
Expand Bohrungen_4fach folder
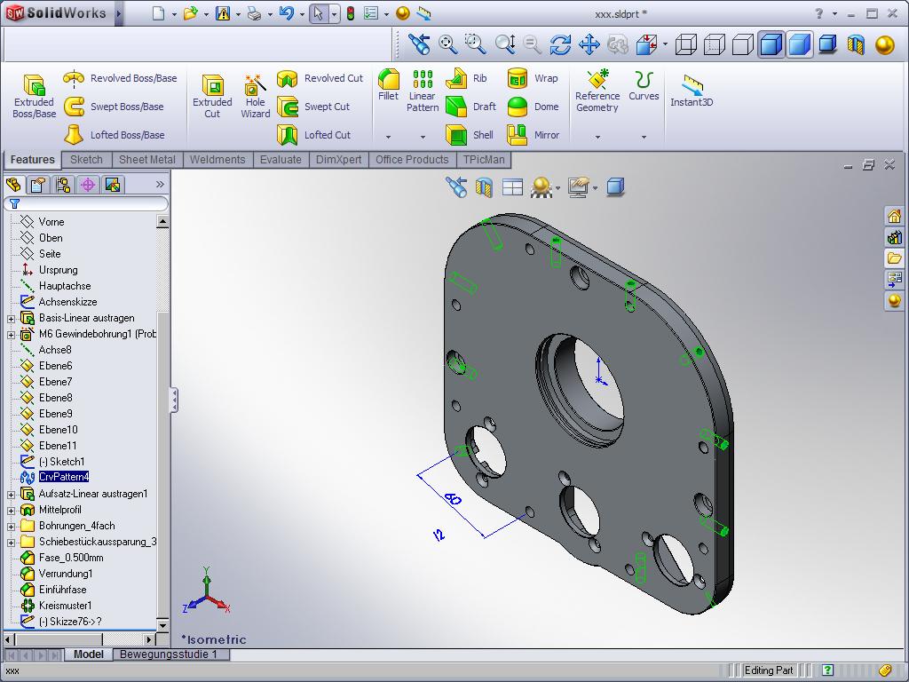tap(11, 527)
